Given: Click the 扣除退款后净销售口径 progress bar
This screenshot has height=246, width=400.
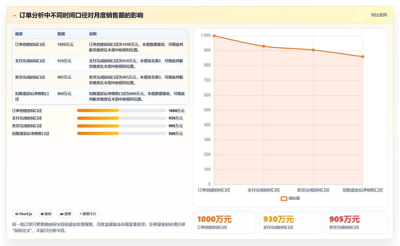Looking at the screenshot, I should [x=122, y=133].
